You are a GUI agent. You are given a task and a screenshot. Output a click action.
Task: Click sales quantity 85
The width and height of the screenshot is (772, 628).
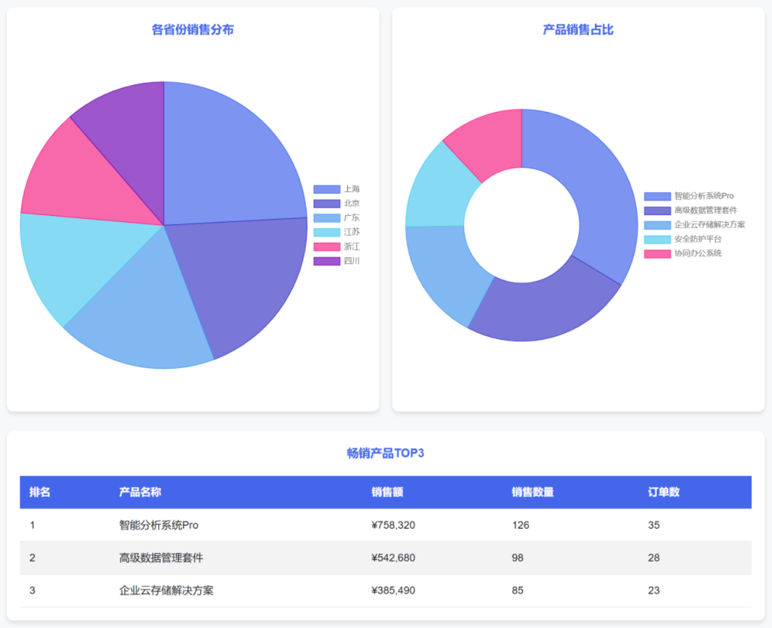[x=517, y=590]
